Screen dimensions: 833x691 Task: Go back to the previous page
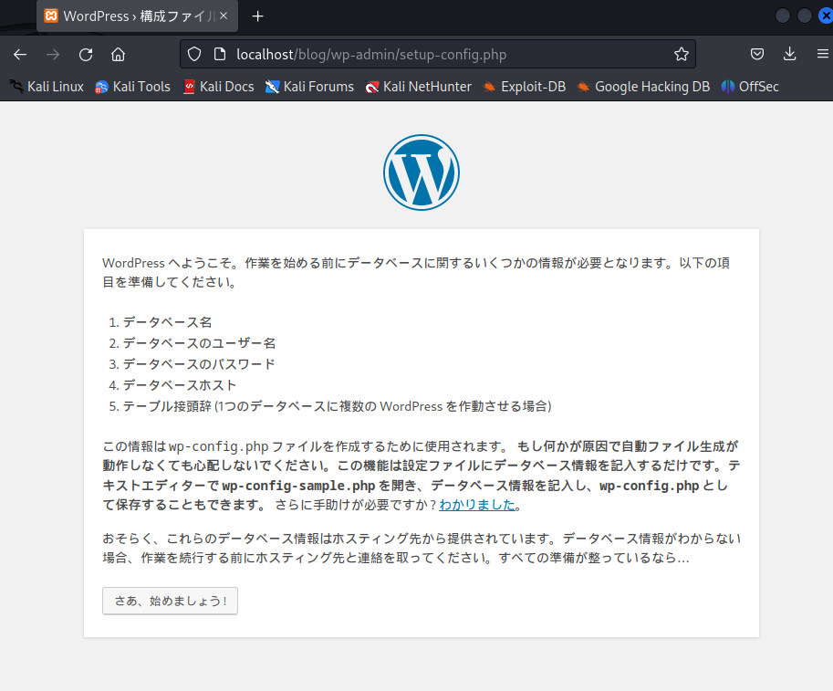[20, 54]
